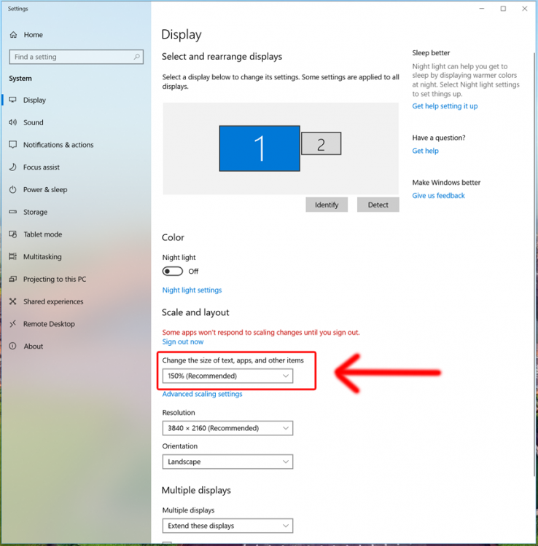Expand the 150% (Recommended) scaling dropdown
The image size is (538, 546).
tap(227, 376)
